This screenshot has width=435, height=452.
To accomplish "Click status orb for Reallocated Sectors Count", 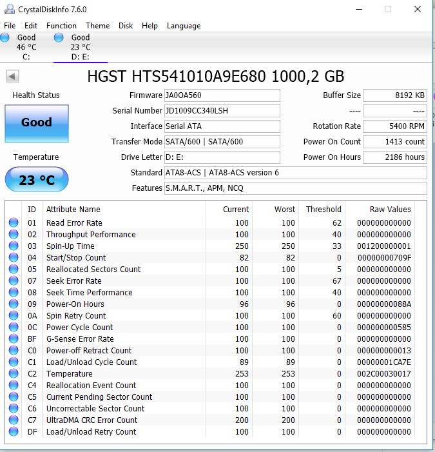I will tap(14, 270).
